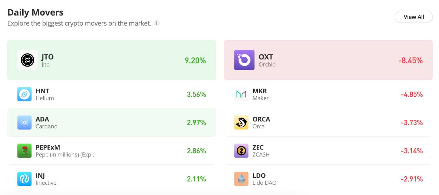Click the PEPExM frog coin icon
This screenshot has width=439, height=195.
pyautogui.click(x=25, y=151)
